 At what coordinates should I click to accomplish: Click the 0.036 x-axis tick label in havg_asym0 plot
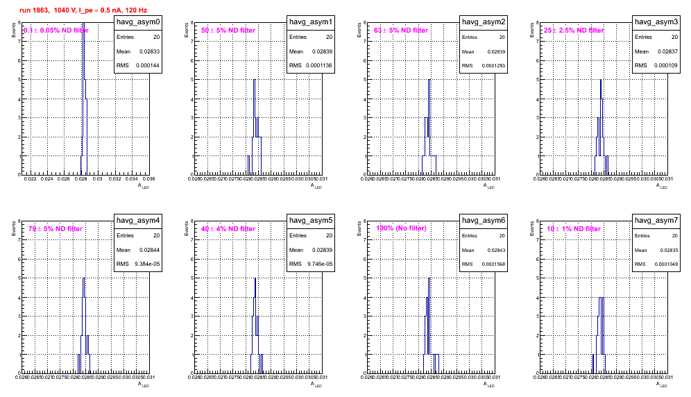[148, 178]
